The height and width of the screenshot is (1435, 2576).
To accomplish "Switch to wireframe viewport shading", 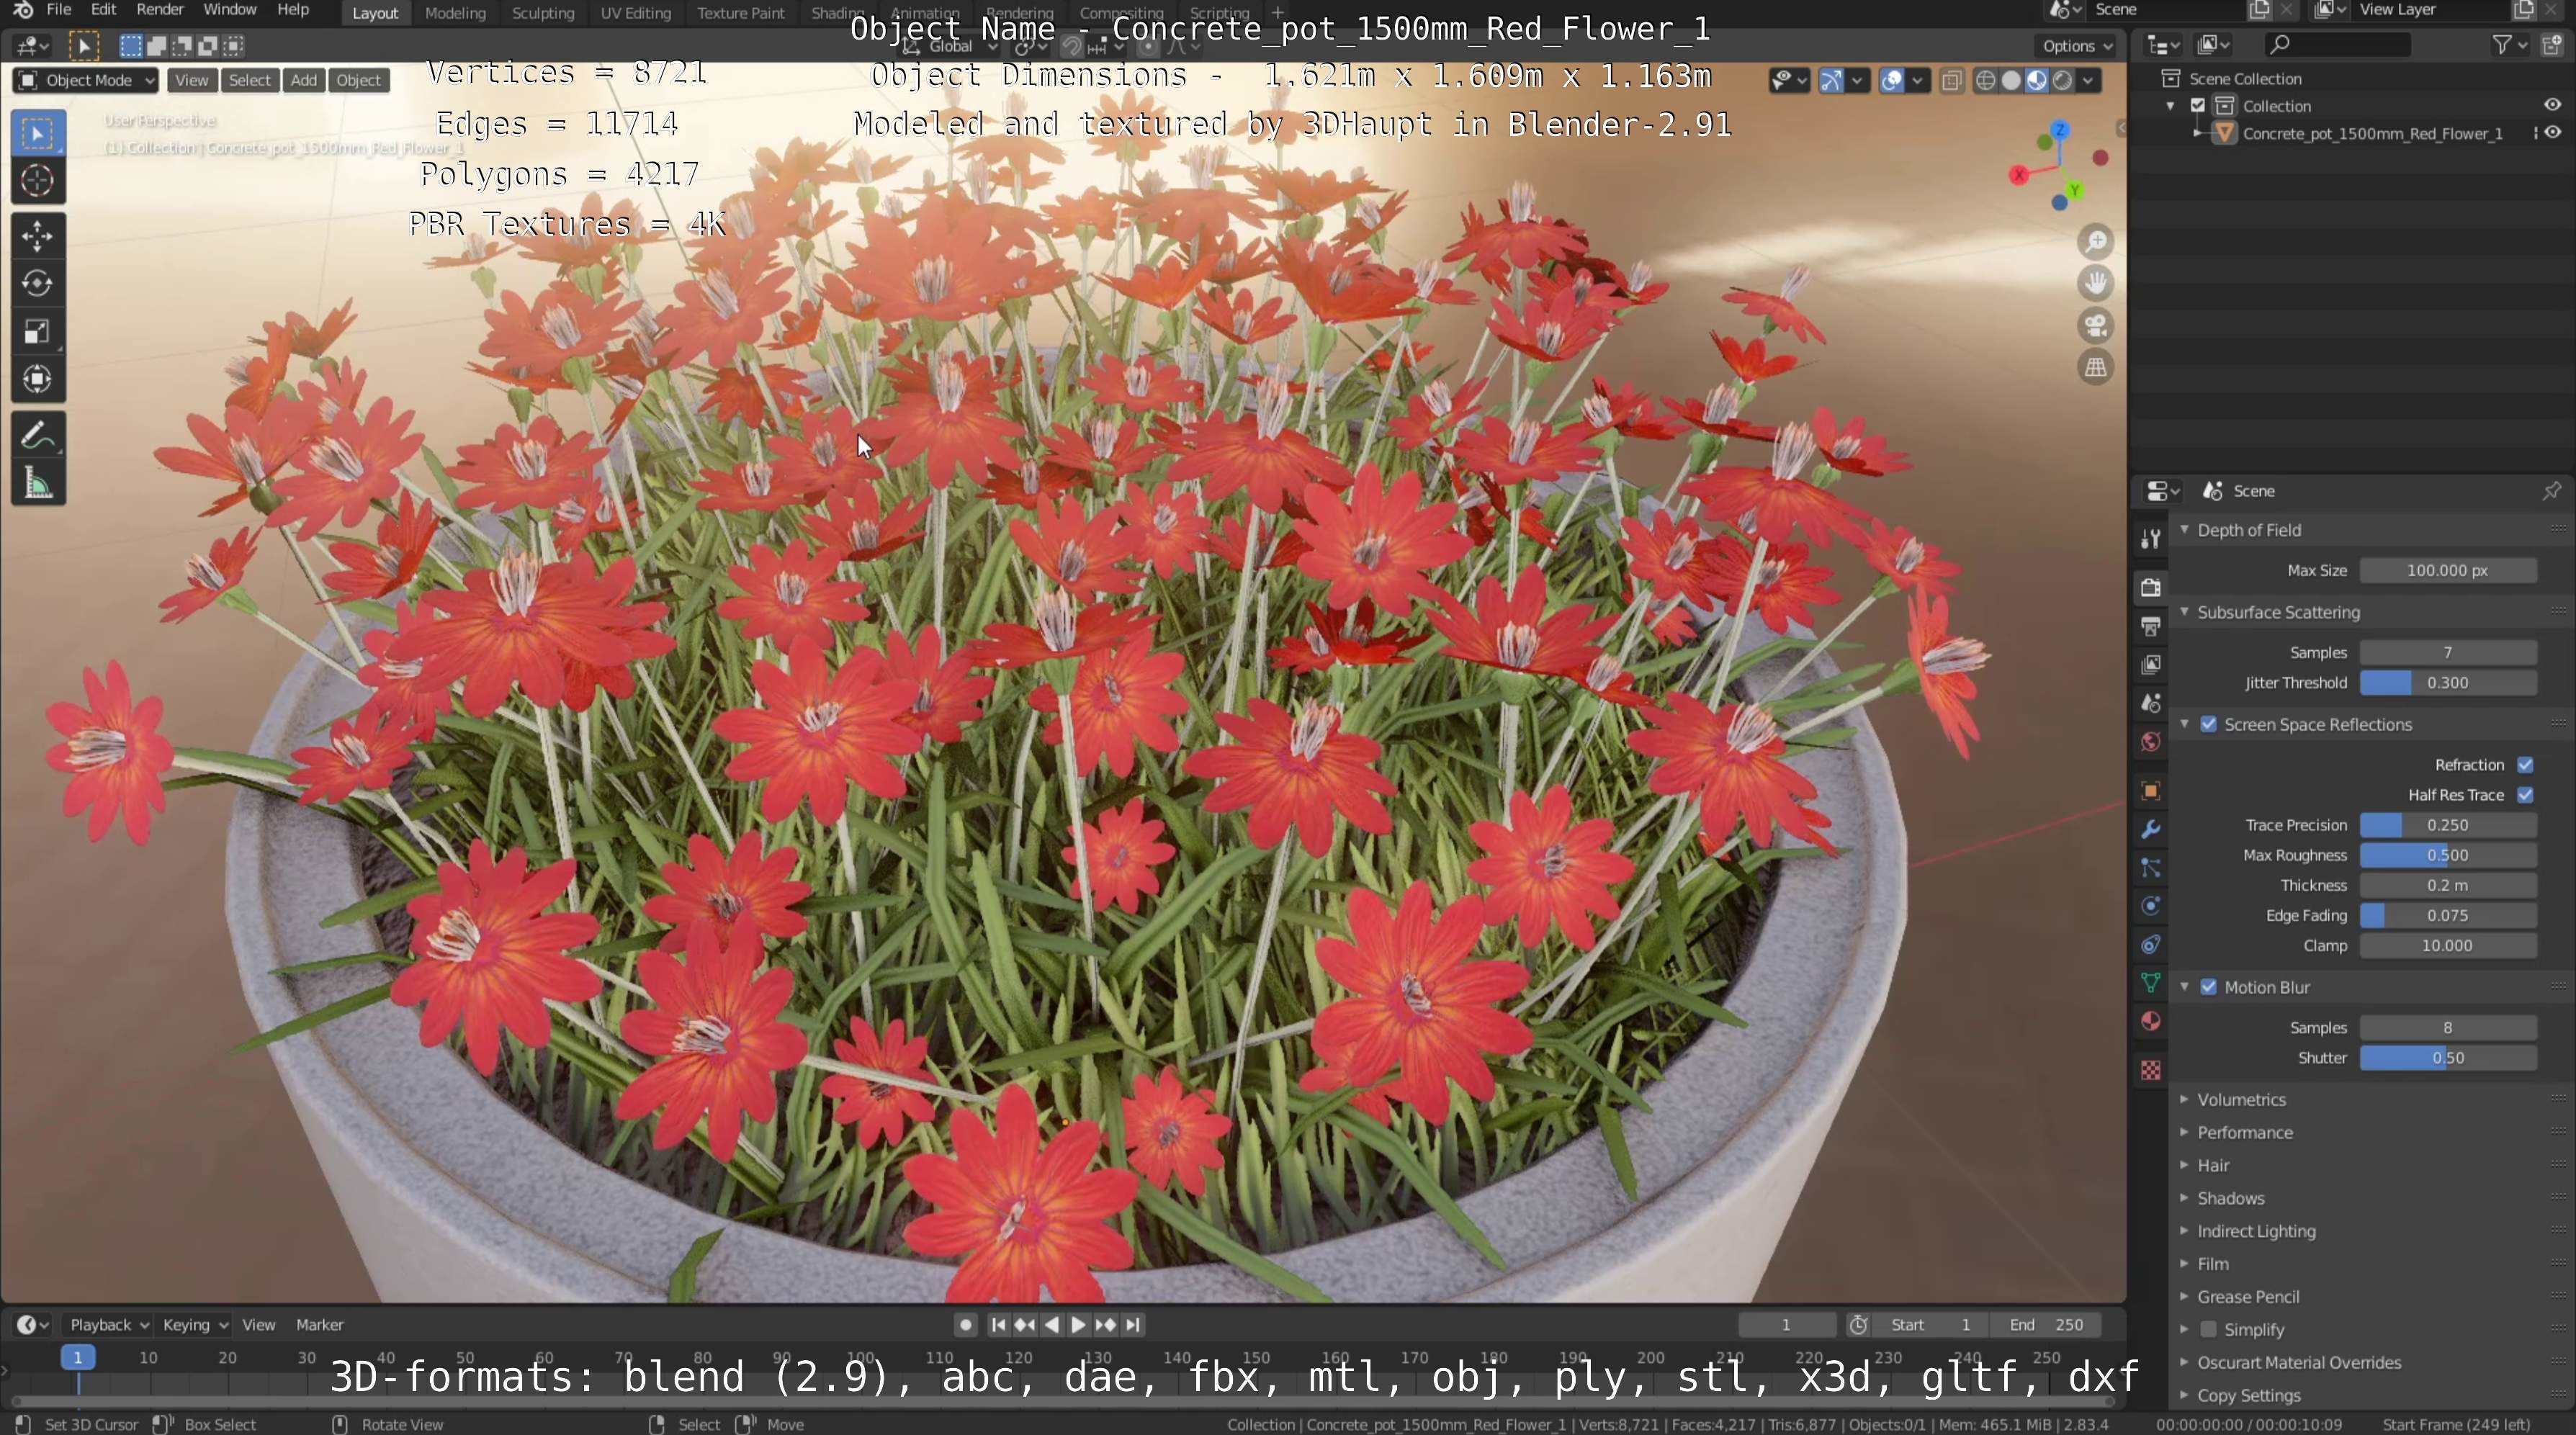I will pyautogui.click(x=1986, y=81).
